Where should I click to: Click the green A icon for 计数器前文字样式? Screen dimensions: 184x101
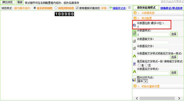click(x=134, y=56)
